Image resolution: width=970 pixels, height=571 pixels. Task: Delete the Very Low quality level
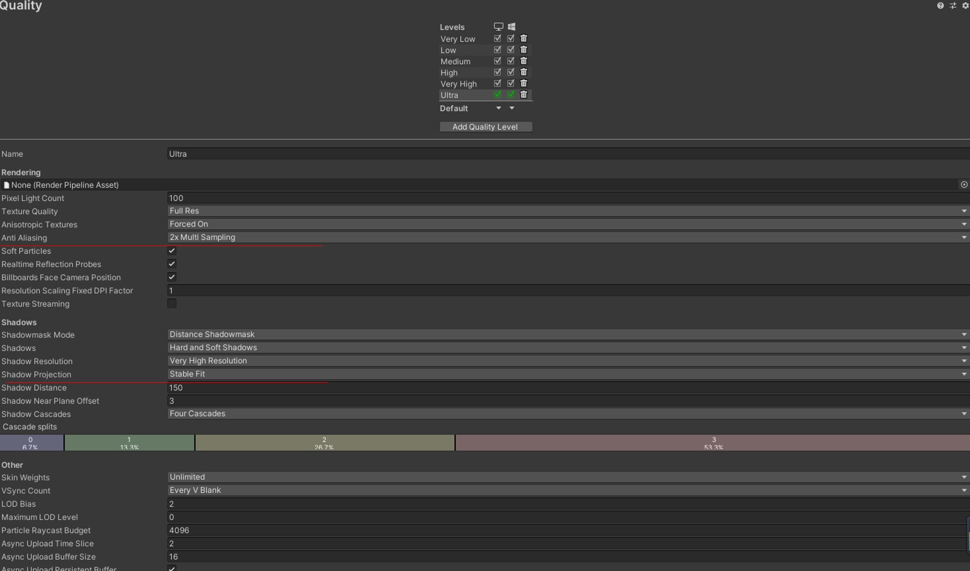tap(524, 38)
